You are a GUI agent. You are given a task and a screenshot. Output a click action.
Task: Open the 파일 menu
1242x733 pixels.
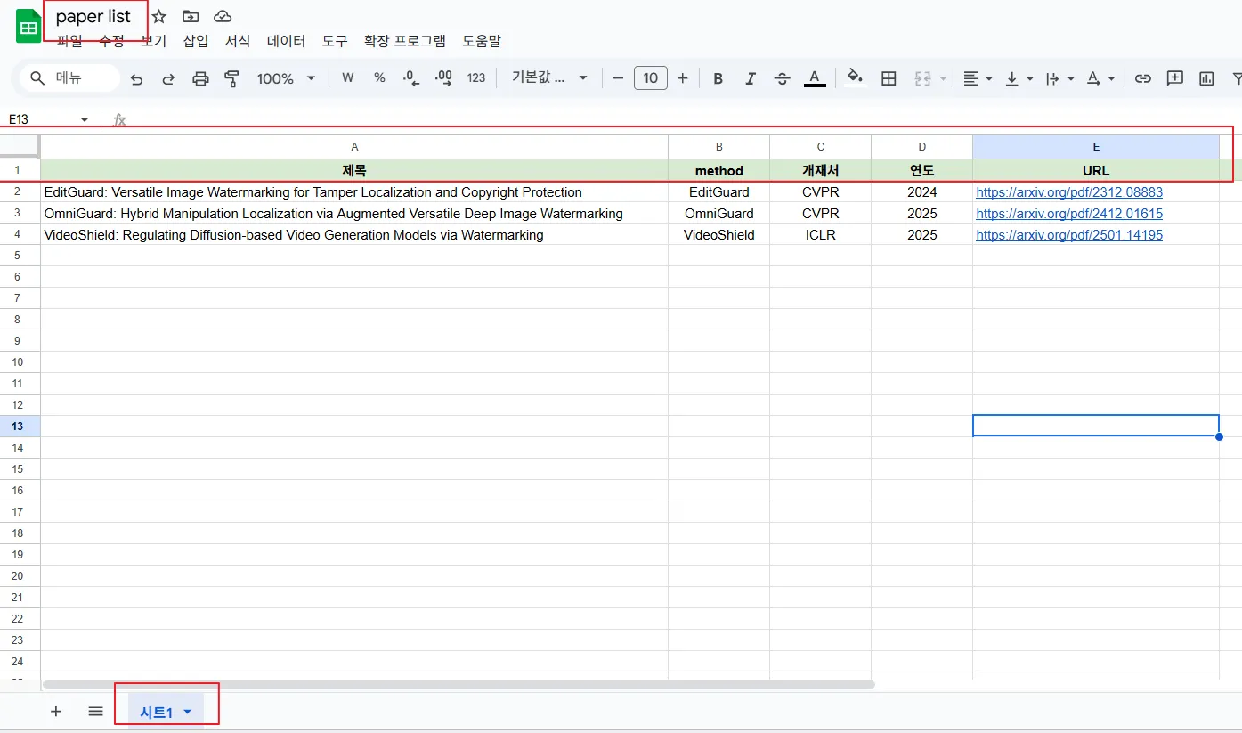tap(69, 41)
